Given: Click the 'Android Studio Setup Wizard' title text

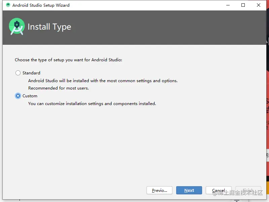Looking at the screenshot, I should point(41,5).
